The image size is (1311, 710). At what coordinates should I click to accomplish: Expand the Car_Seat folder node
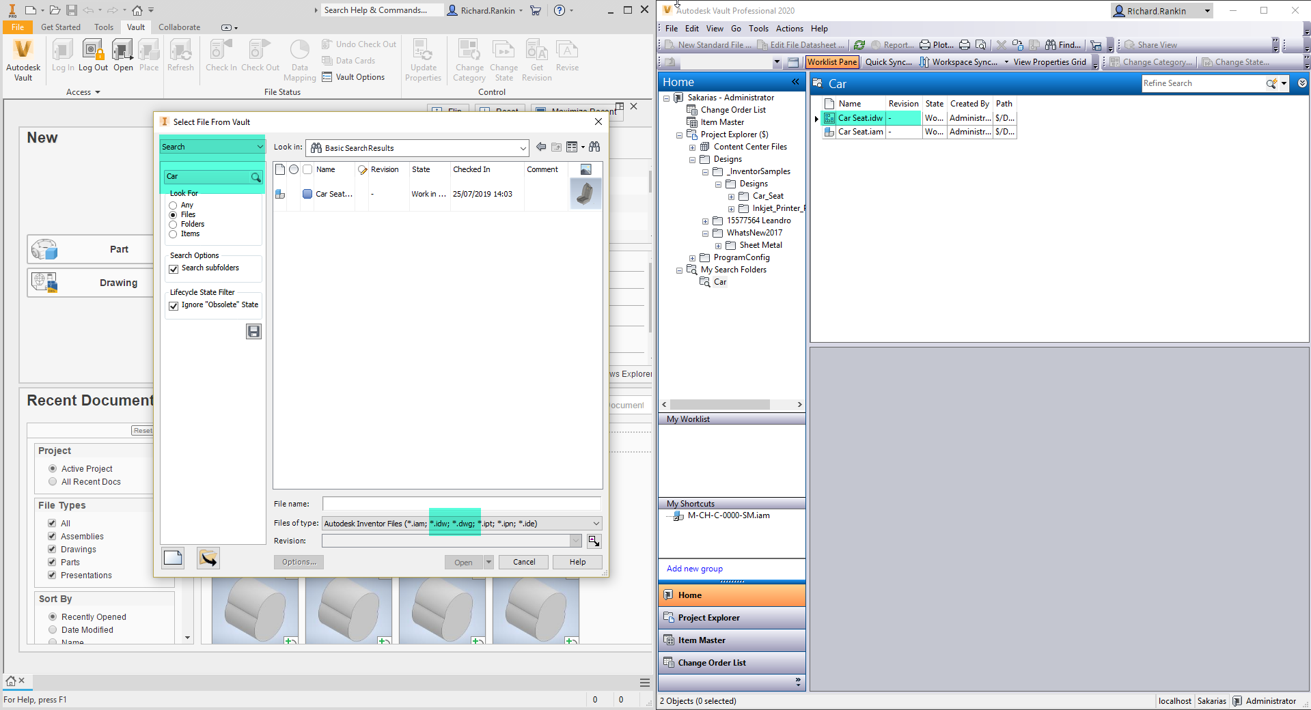click(731, 197)
